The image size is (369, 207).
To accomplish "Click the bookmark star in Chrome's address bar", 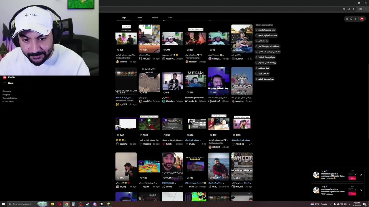I will (353, 9).
